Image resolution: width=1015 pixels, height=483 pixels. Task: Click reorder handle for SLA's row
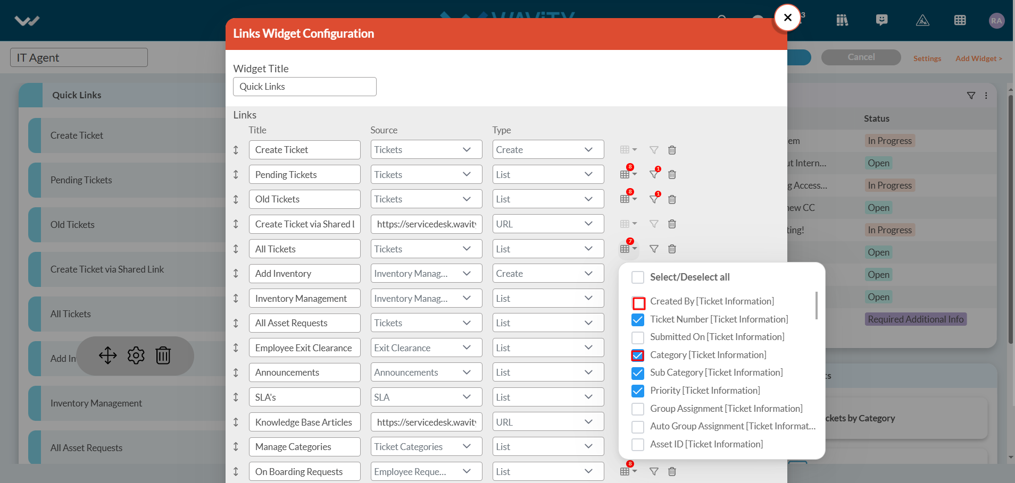[x=236, y=397]
